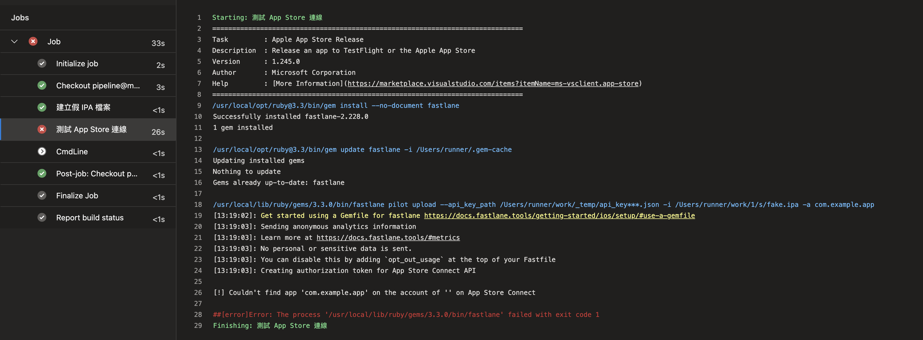Select the Report build status step
This screenshot has height=340, width=923.
coord(90,218)
